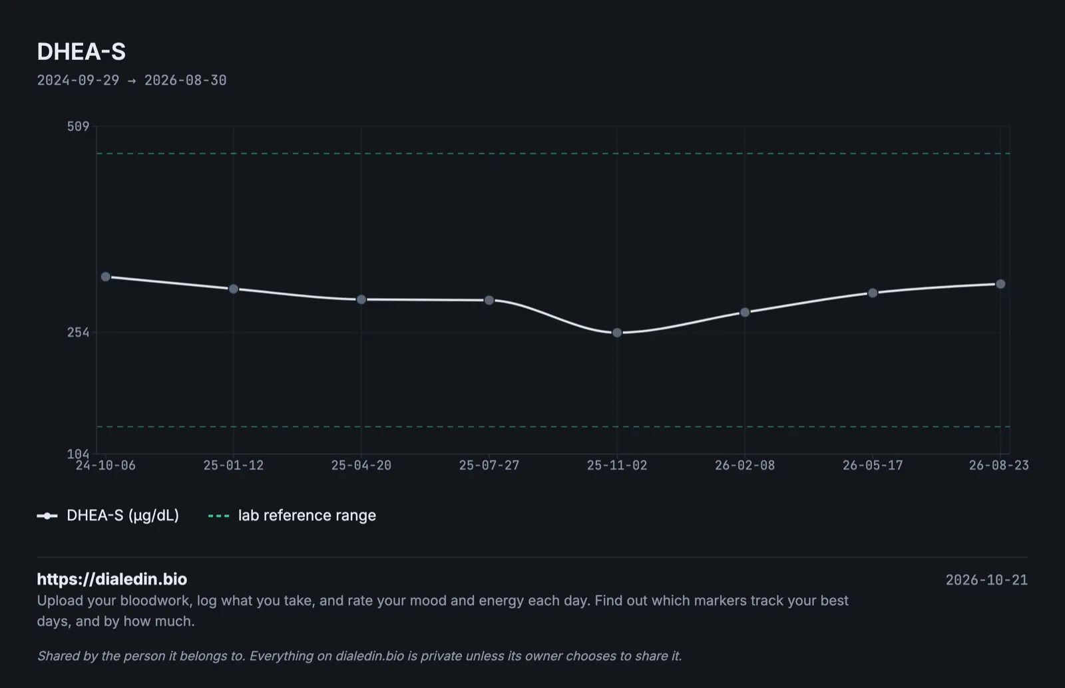
Task: Click the data point at 26-02-08
Action: click(x=745, y=312)
